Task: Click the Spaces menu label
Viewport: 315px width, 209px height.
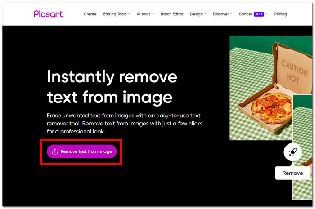Action: click(246, 14)
